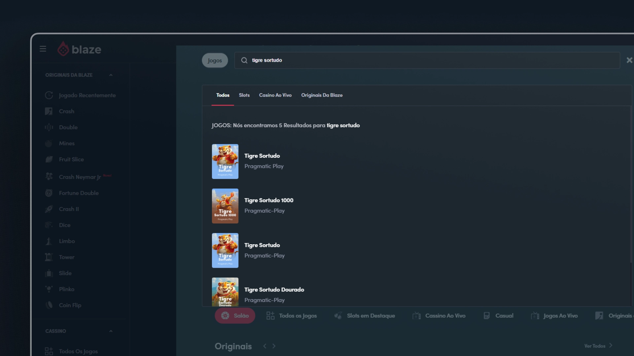Screen dimensions: 634x356
Task: Open Tigre Sortudo Dourado thumbnail
Action: 225,292
